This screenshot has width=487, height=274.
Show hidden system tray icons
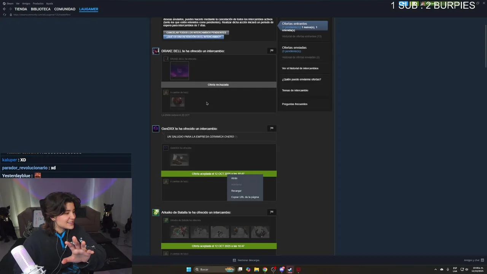point(436,269)
